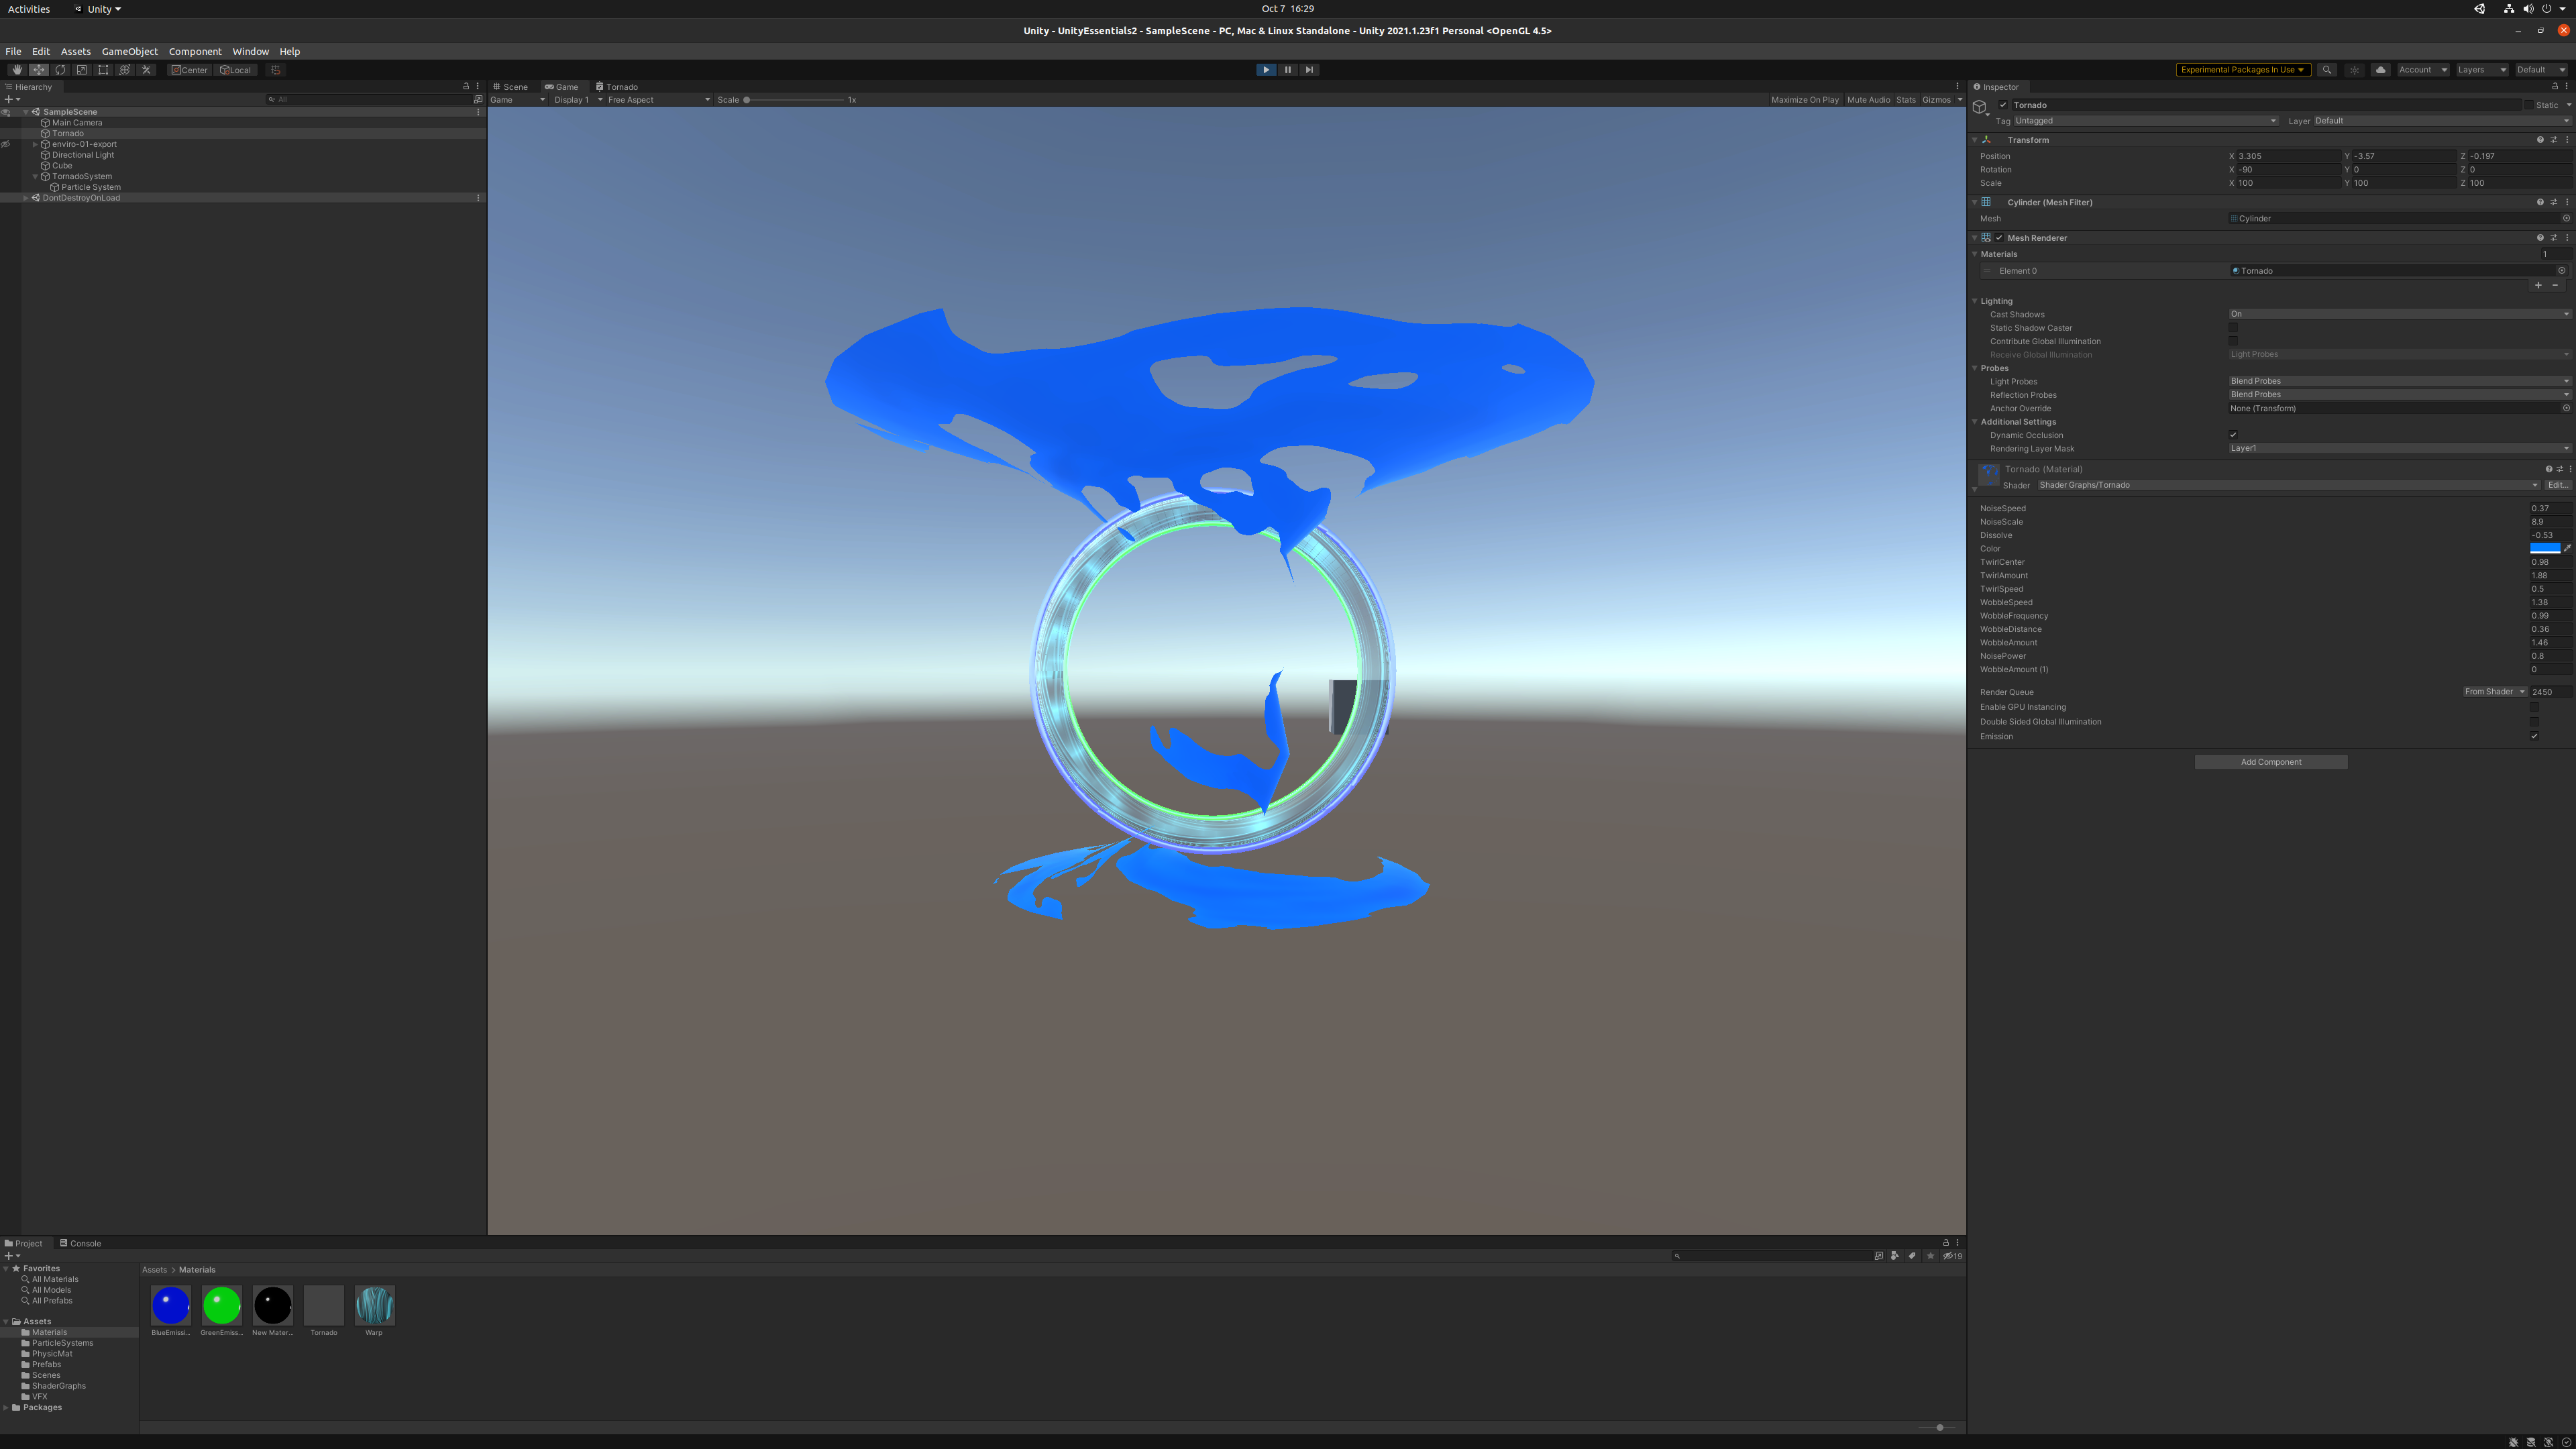Adjust the NoiseSpeed slider value
Viewport: 2576px width, 1449px height.
point(2548,508)
